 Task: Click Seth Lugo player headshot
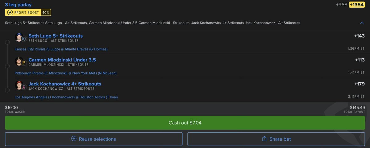19,37
